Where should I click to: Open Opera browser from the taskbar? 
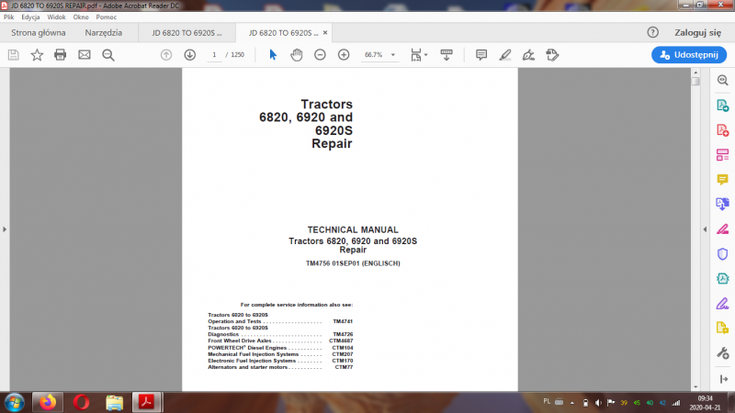81,402
